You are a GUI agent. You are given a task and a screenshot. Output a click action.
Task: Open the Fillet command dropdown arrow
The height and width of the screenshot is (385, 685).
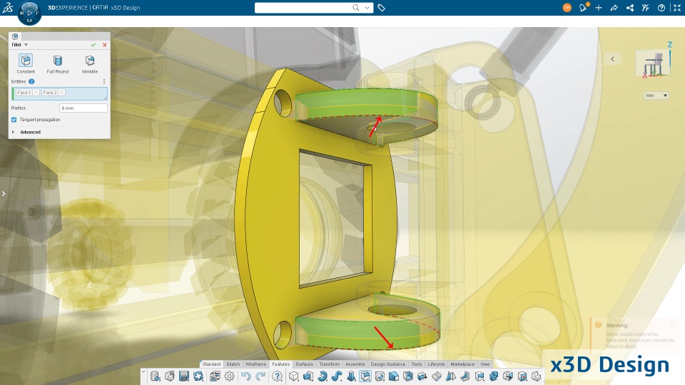tap(26, 45)
